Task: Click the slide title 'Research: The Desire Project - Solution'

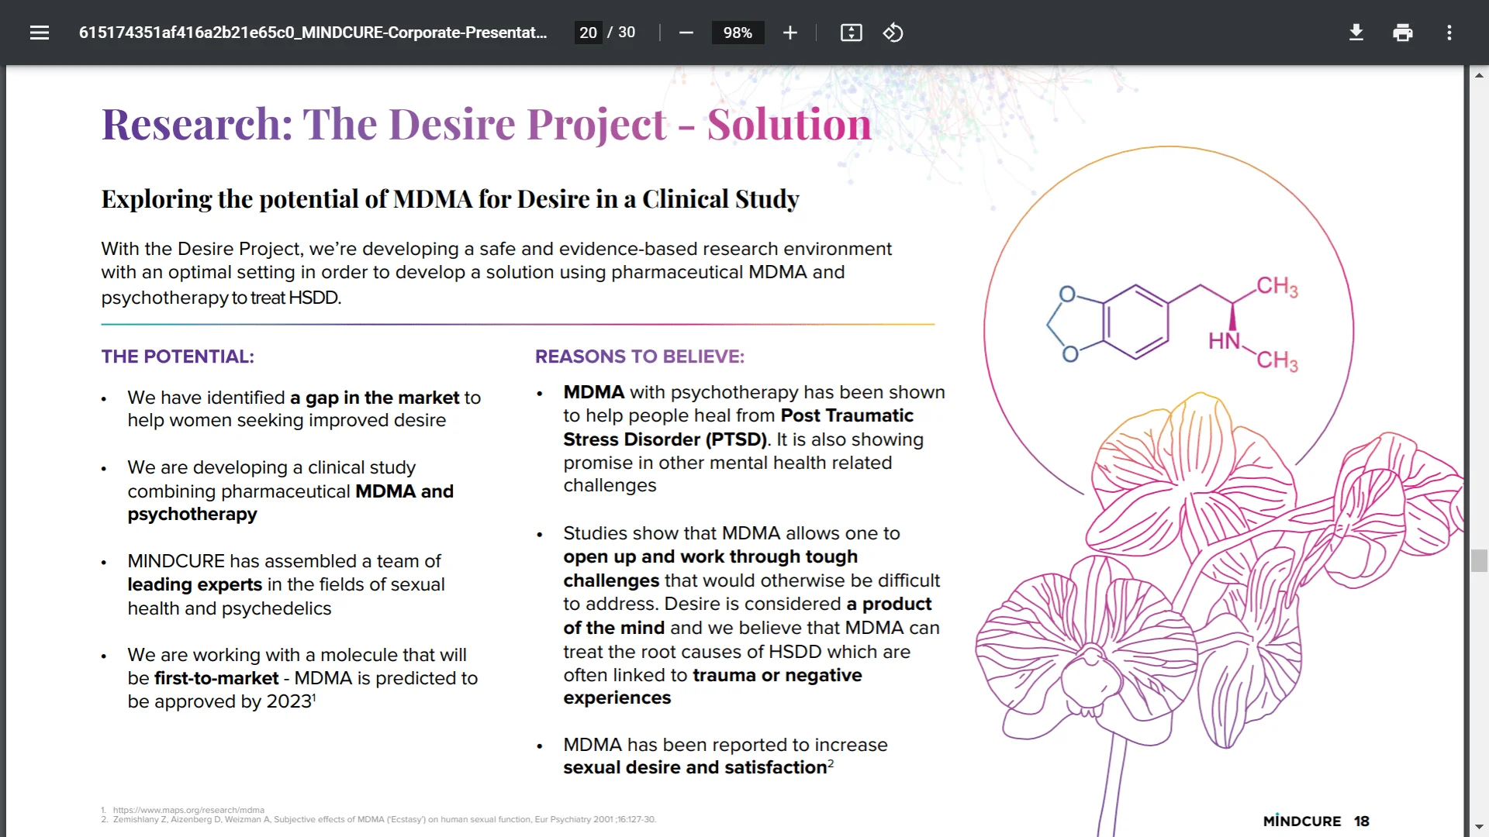Action: pos(486,124)
